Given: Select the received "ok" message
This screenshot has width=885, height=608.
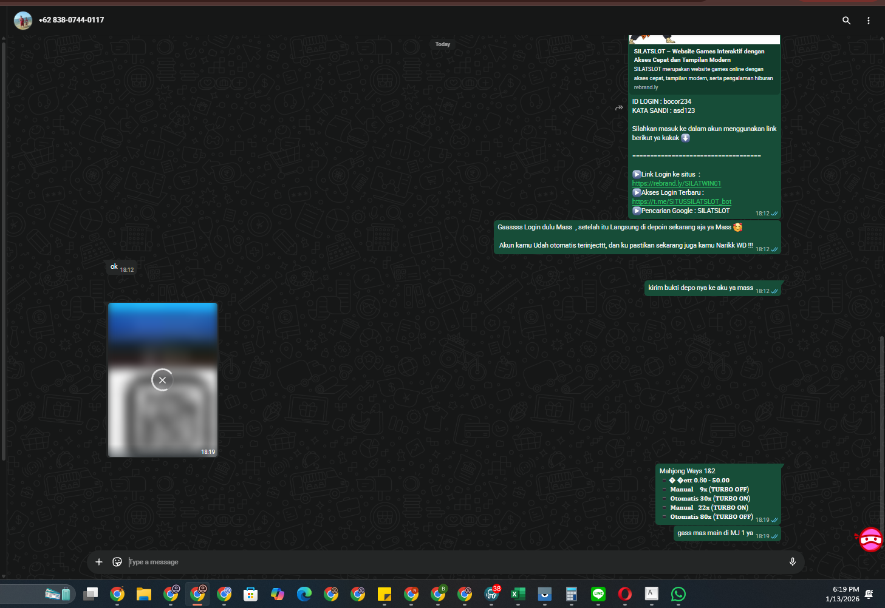Looking at the screenshot, I should [121, 267].
